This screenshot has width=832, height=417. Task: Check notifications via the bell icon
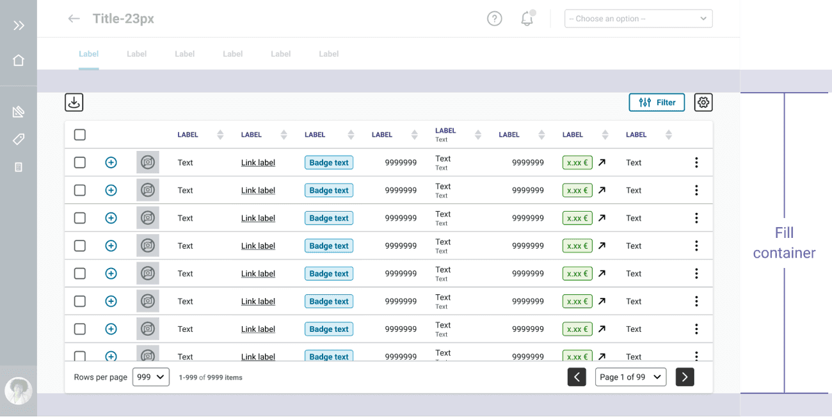tap(526, 19)
